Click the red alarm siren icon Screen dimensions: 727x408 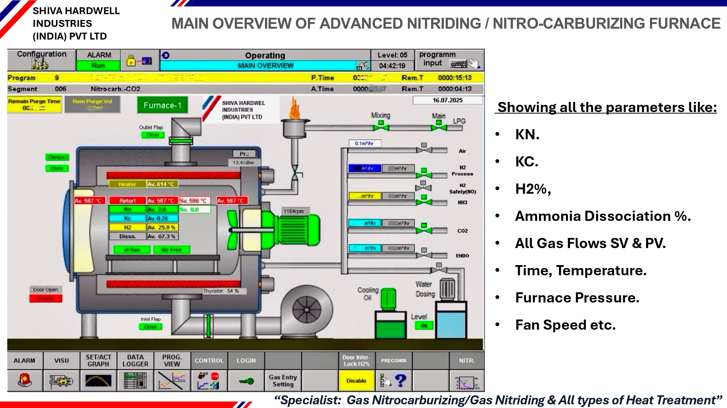pos(25,380)
